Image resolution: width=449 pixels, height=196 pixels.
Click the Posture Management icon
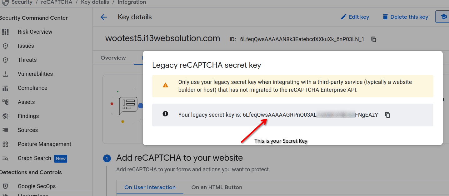[5, 144]
